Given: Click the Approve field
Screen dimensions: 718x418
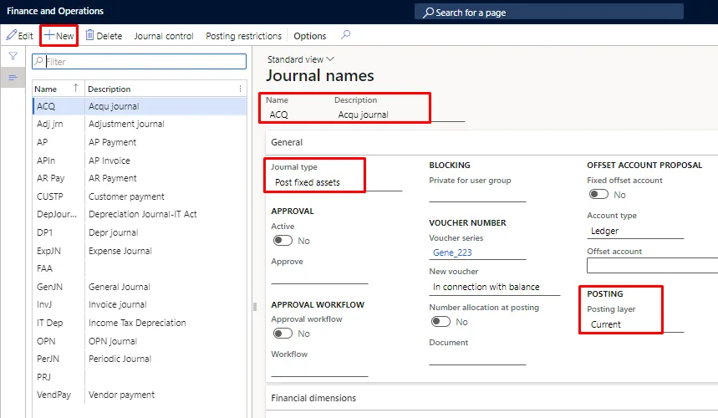Looking at the screenshot, I should point(319,277).
